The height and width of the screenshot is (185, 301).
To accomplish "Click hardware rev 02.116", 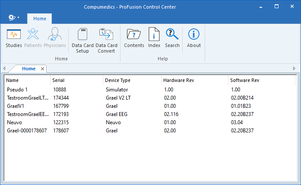I will [x=171, y=114].
